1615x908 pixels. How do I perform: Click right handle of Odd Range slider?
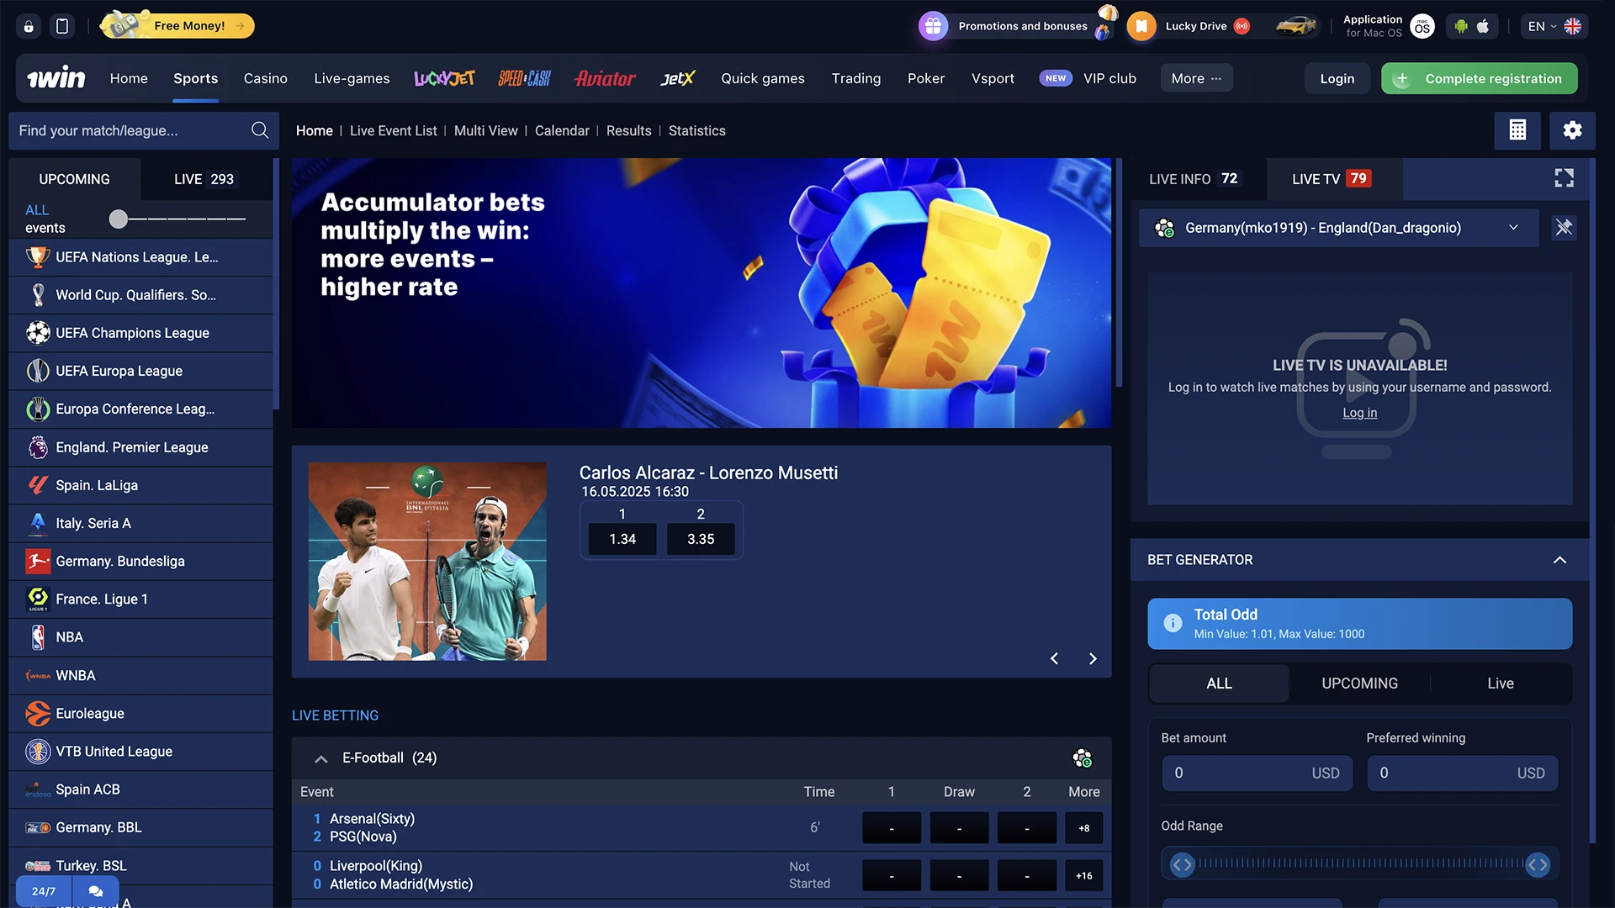(x=1538, y=864)
